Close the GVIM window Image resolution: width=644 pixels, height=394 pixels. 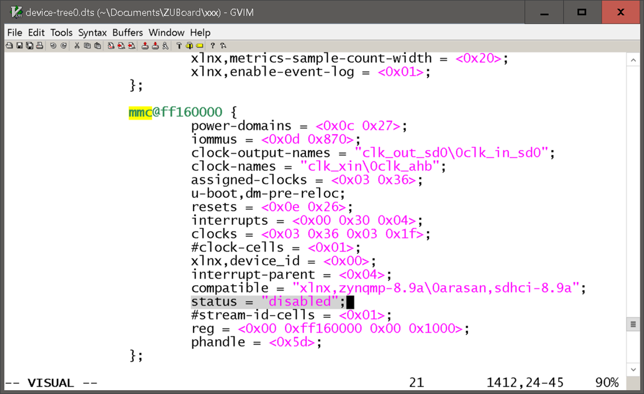[621, 13]
